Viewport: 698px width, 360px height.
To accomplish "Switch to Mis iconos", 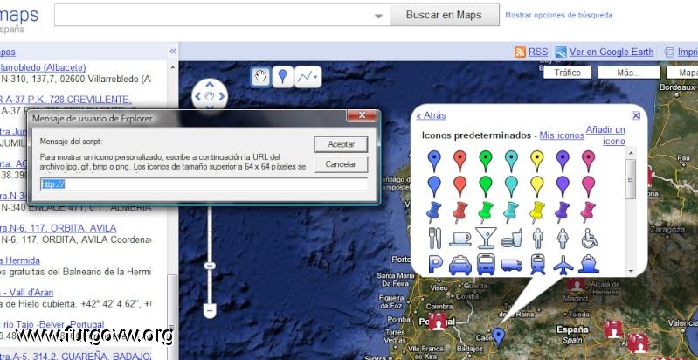I will (562, 135).
